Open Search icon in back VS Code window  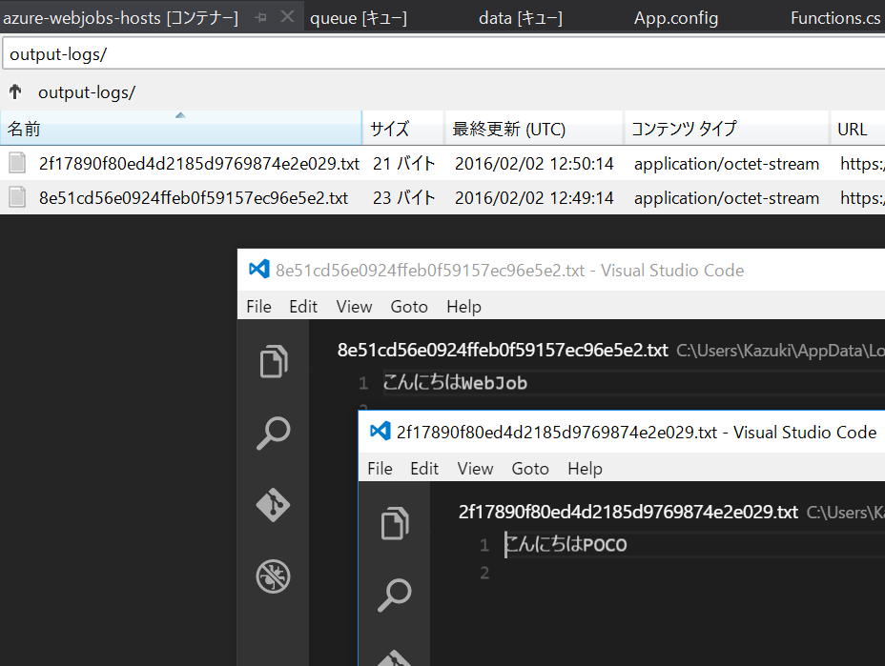click(x=274, y=433)
